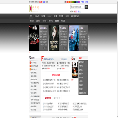This screenshot has height=118, width=118.
Task: Select the red theme color swatch
Action: (67, 2)
